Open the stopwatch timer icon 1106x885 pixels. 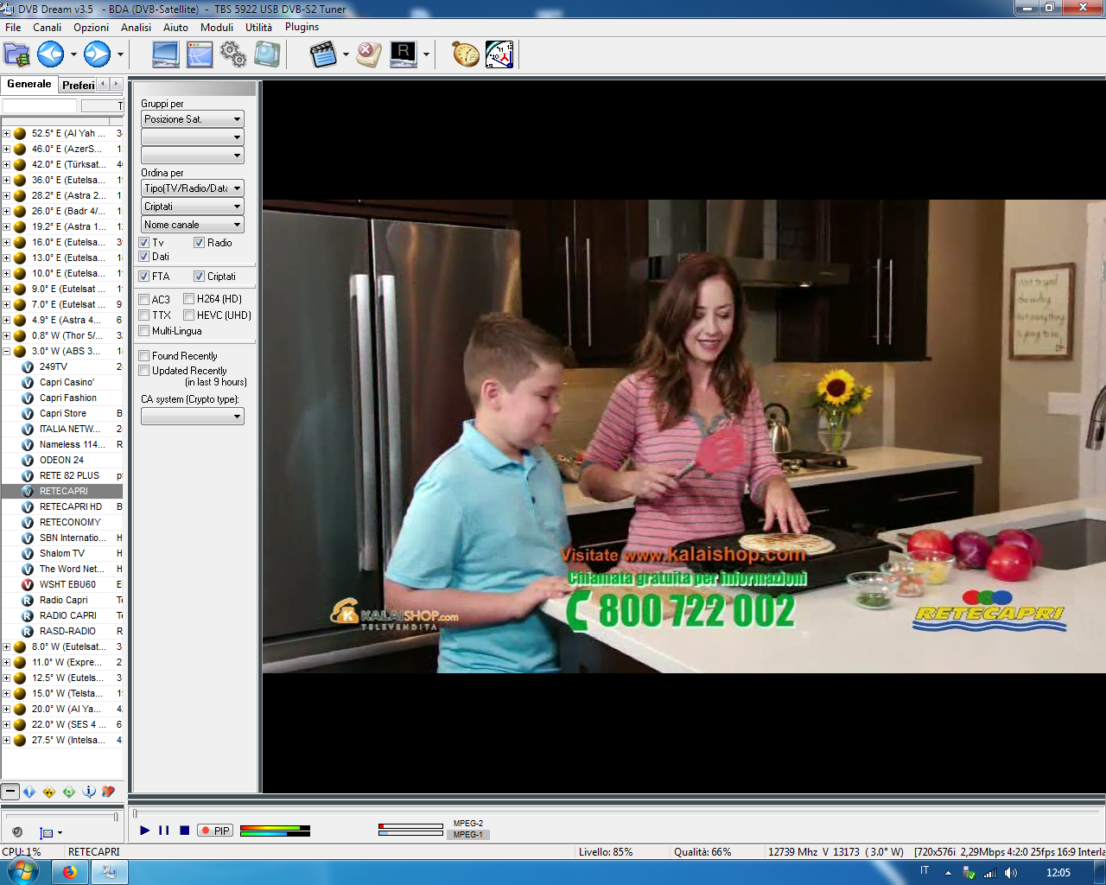pos(466,54)
